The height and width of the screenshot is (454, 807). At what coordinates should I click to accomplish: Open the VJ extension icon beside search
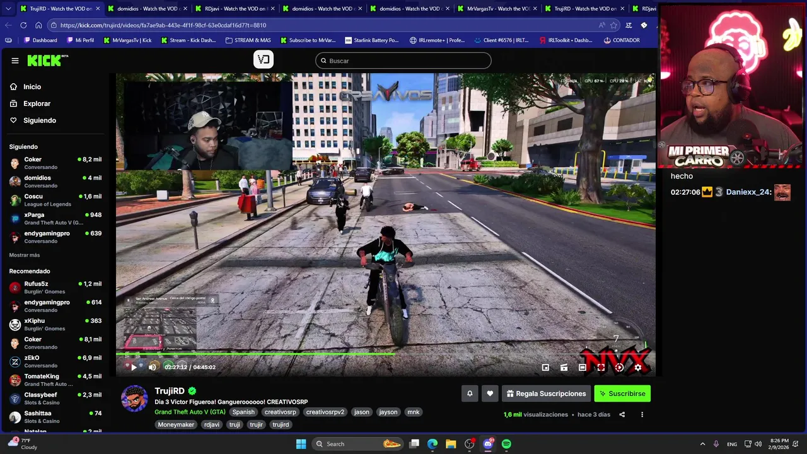[264, 60]
